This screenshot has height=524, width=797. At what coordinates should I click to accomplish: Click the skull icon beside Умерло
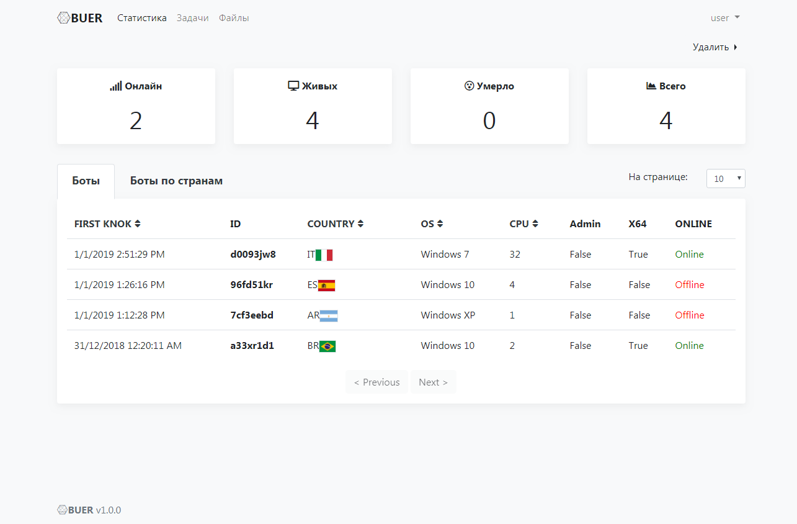[469, 86]
